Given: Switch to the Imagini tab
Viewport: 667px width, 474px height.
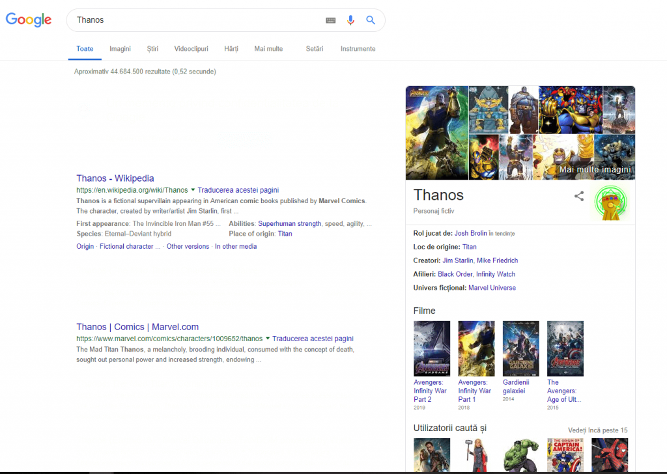Looking at the screenshot, I should pyautogui.click(x=120, y=49).
